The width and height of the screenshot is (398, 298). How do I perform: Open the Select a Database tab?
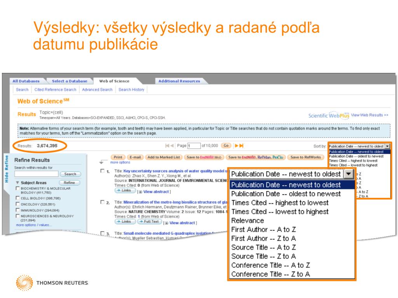tap(70, 81)
